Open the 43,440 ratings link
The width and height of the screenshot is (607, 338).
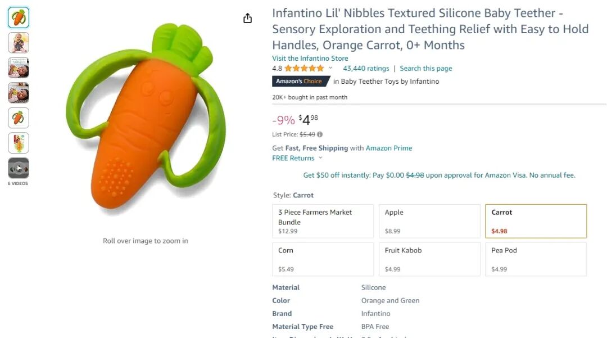point(366,69)
